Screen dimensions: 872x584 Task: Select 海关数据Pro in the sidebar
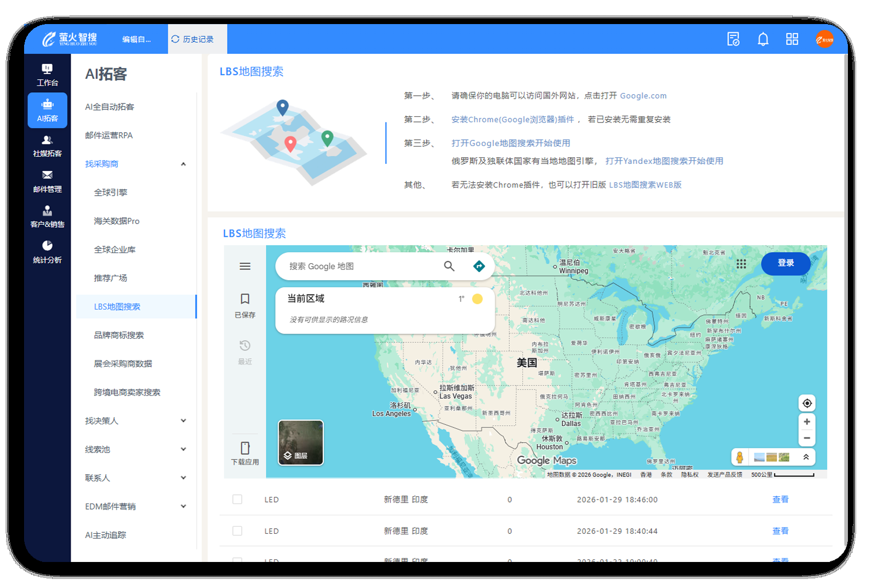pyautogui.click(x=116, y=221)
